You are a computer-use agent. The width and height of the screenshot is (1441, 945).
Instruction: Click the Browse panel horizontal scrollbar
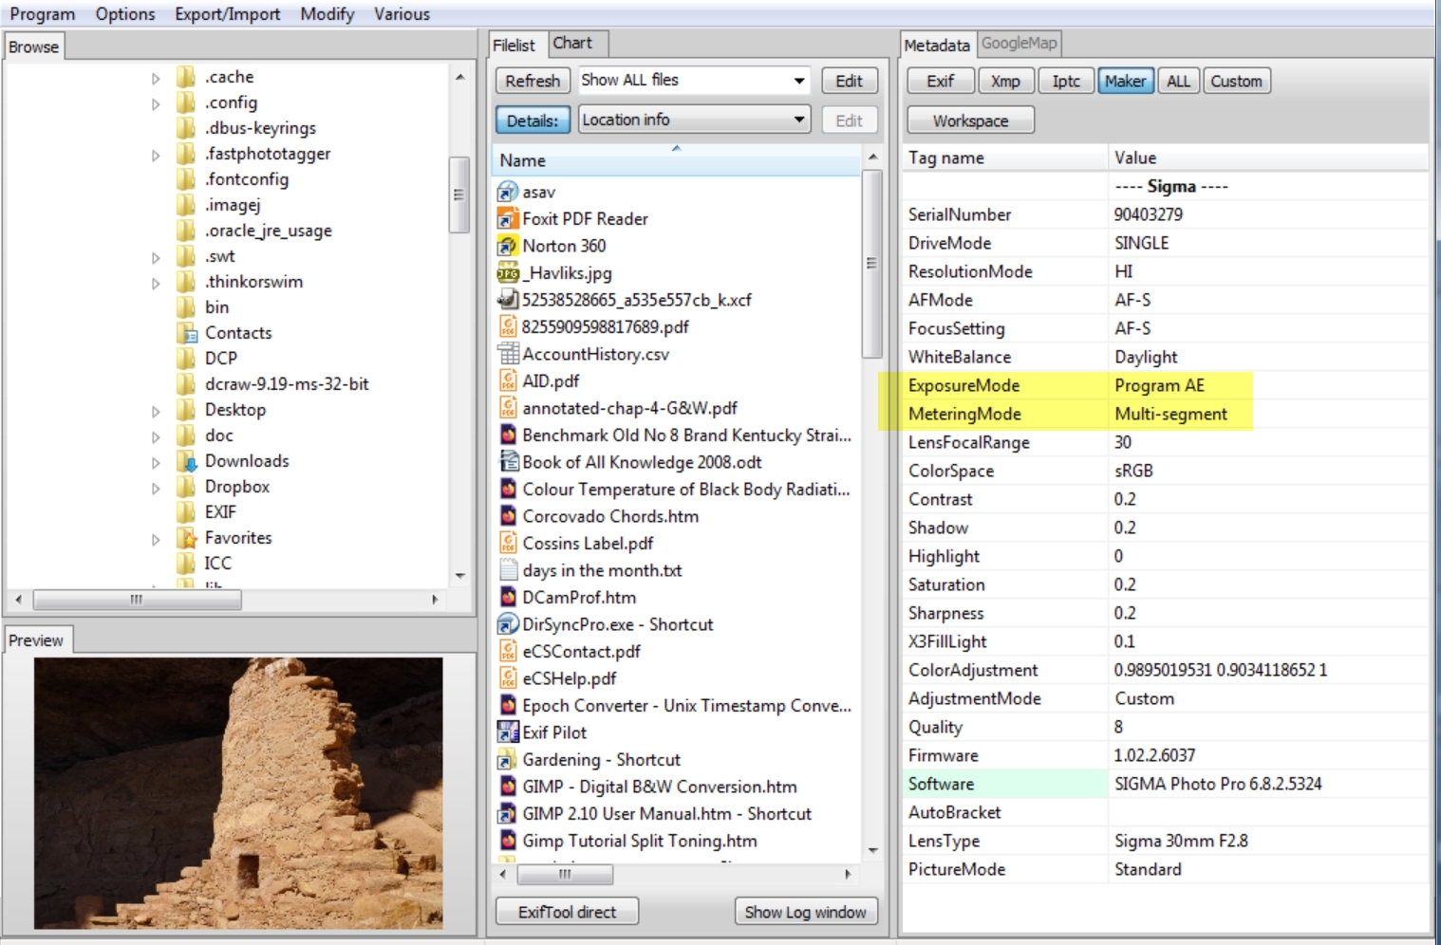[137, 600]
